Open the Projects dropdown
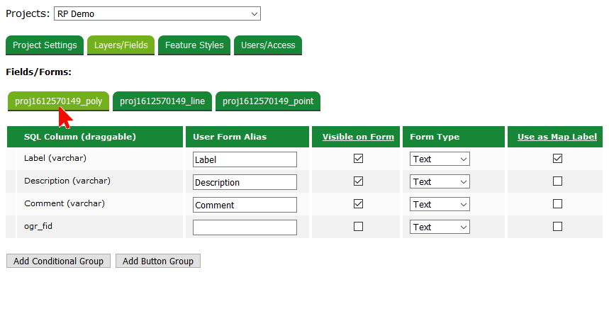This screenshot has height=321, width=609. pyautogui.click(x=157, y=13)
